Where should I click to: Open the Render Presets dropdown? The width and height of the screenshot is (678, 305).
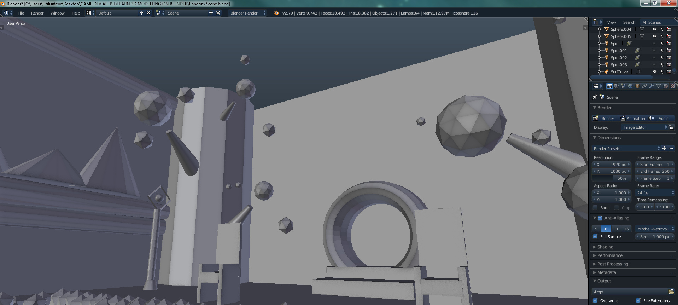tap(626, 148)
